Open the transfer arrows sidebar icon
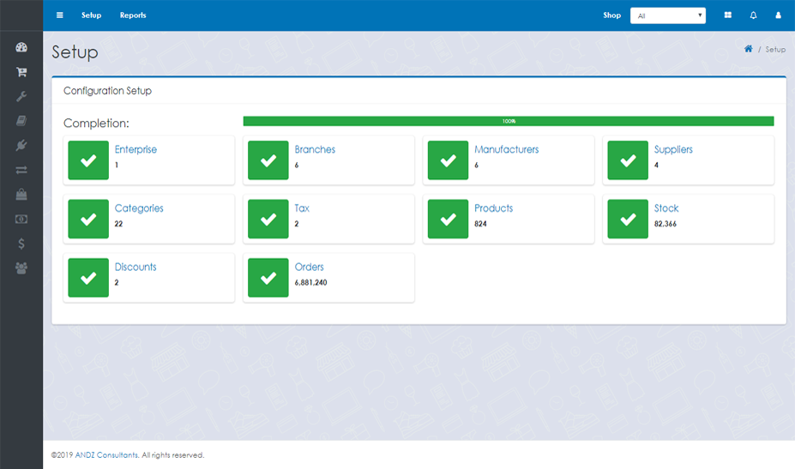The width and height of the screenshot is (795, 469). [x=21, y=170]
